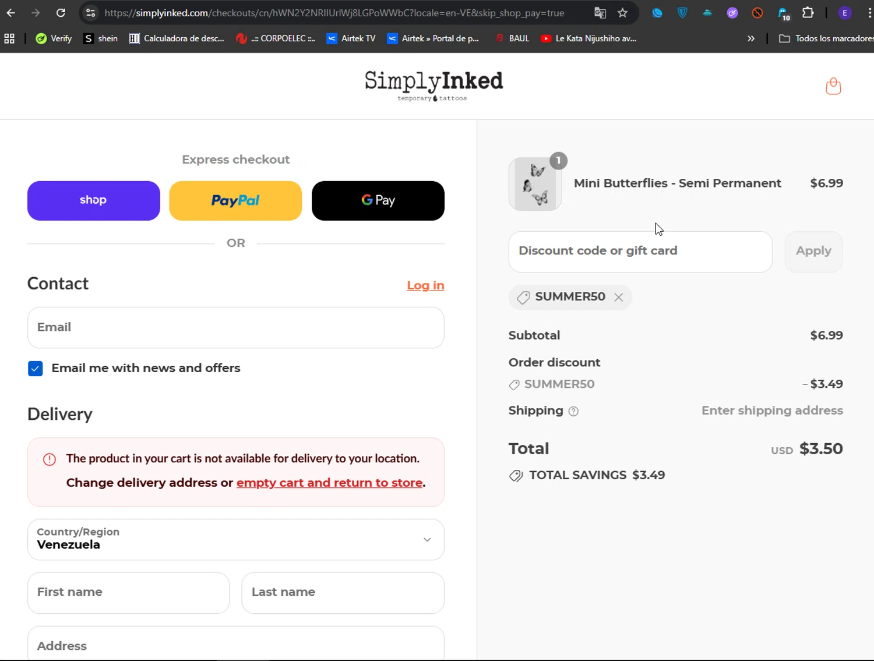The image size is (874, 661).
Task: Click the address bar URL
Action: 334,13
